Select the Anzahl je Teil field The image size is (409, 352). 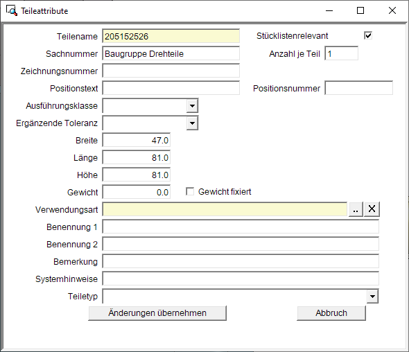pos(341,54)
